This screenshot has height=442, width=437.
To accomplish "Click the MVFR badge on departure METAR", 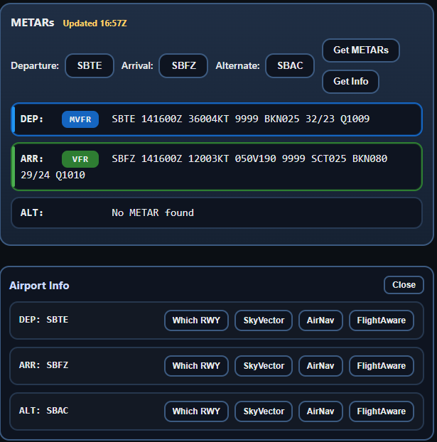I will 80,119.
